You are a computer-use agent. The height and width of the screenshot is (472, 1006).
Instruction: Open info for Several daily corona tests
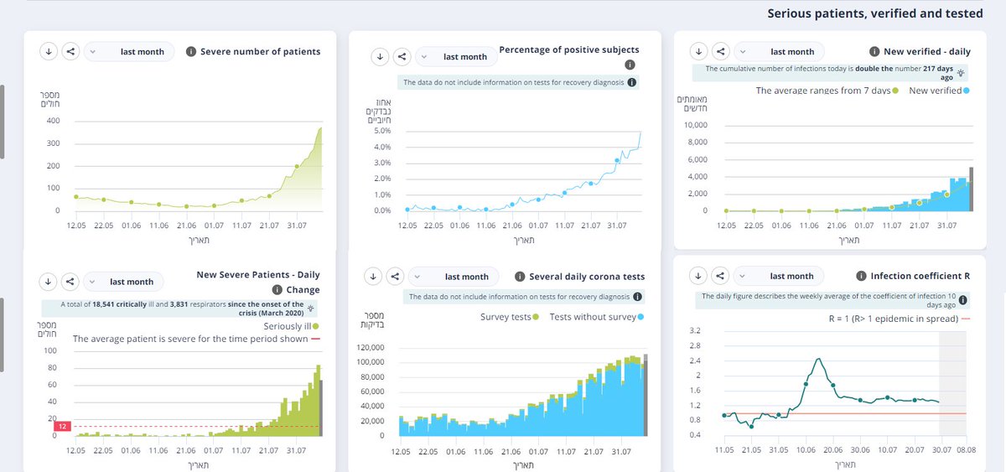pos(520,277)
